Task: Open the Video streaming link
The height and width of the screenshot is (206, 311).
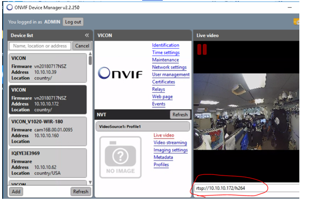Action: coord(170,143)
